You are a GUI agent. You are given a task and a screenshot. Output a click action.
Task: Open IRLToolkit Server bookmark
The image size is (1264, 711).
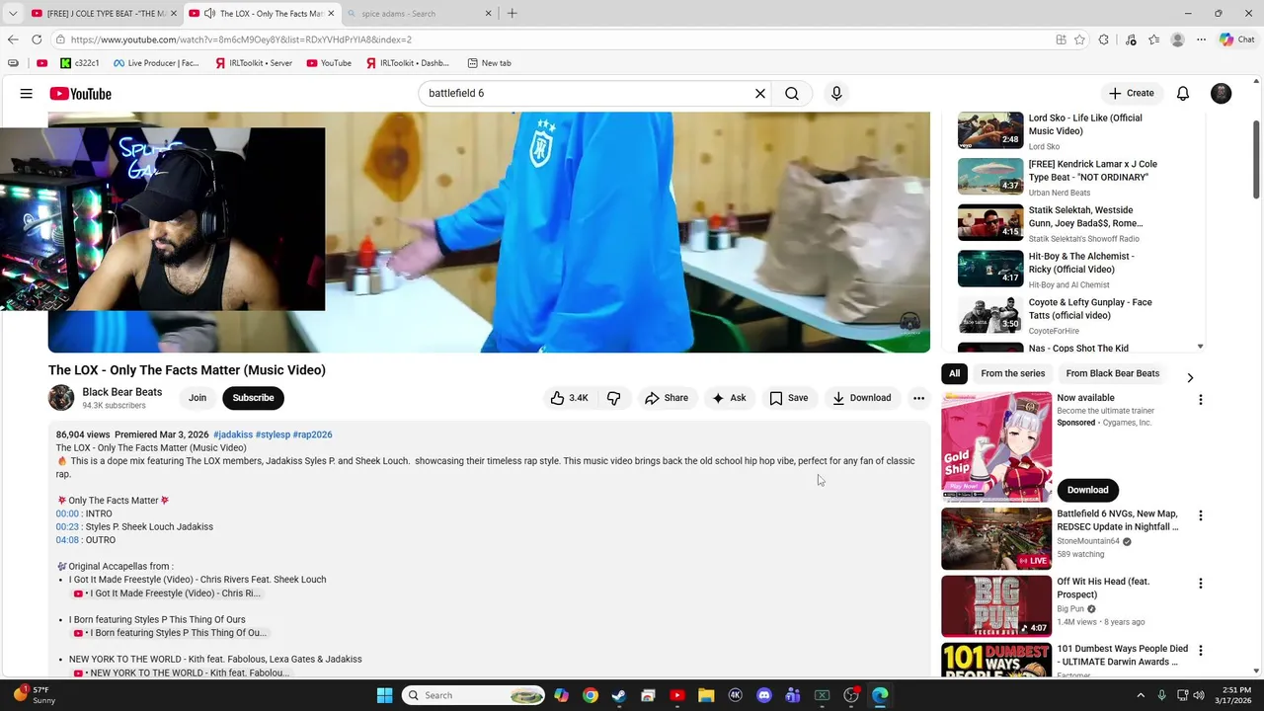pyautogui.click(x=254, y=63)
